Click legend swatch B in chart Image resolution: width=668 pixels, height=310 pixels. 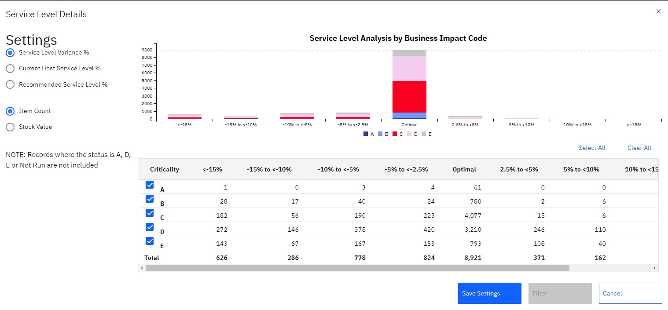click(380, 134)
